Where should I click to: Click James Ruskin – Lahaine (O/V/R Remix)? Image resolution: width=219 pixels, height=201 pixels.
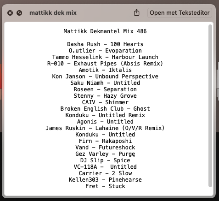click(x=105, y=128)
